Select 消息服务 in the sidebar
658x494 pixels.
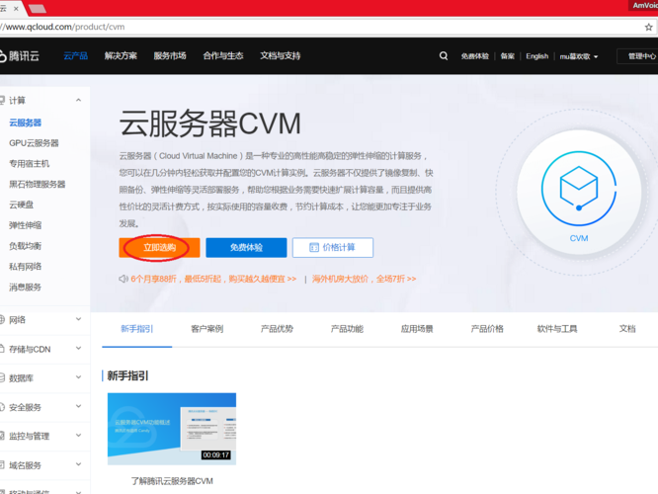25,288
